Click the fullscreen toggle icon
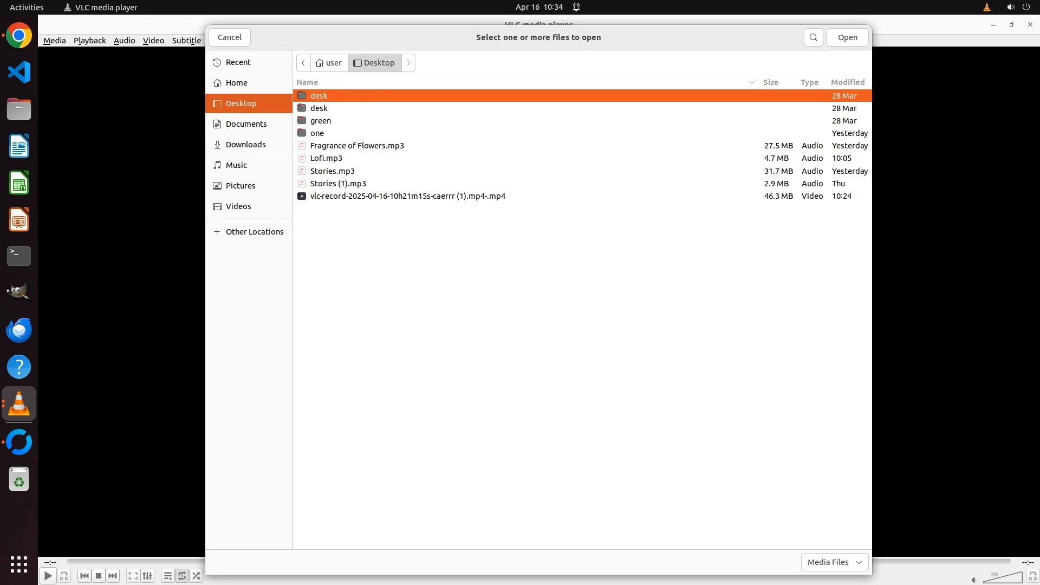The width and height of the screenshot is (1040, 585). pos(133,576)
